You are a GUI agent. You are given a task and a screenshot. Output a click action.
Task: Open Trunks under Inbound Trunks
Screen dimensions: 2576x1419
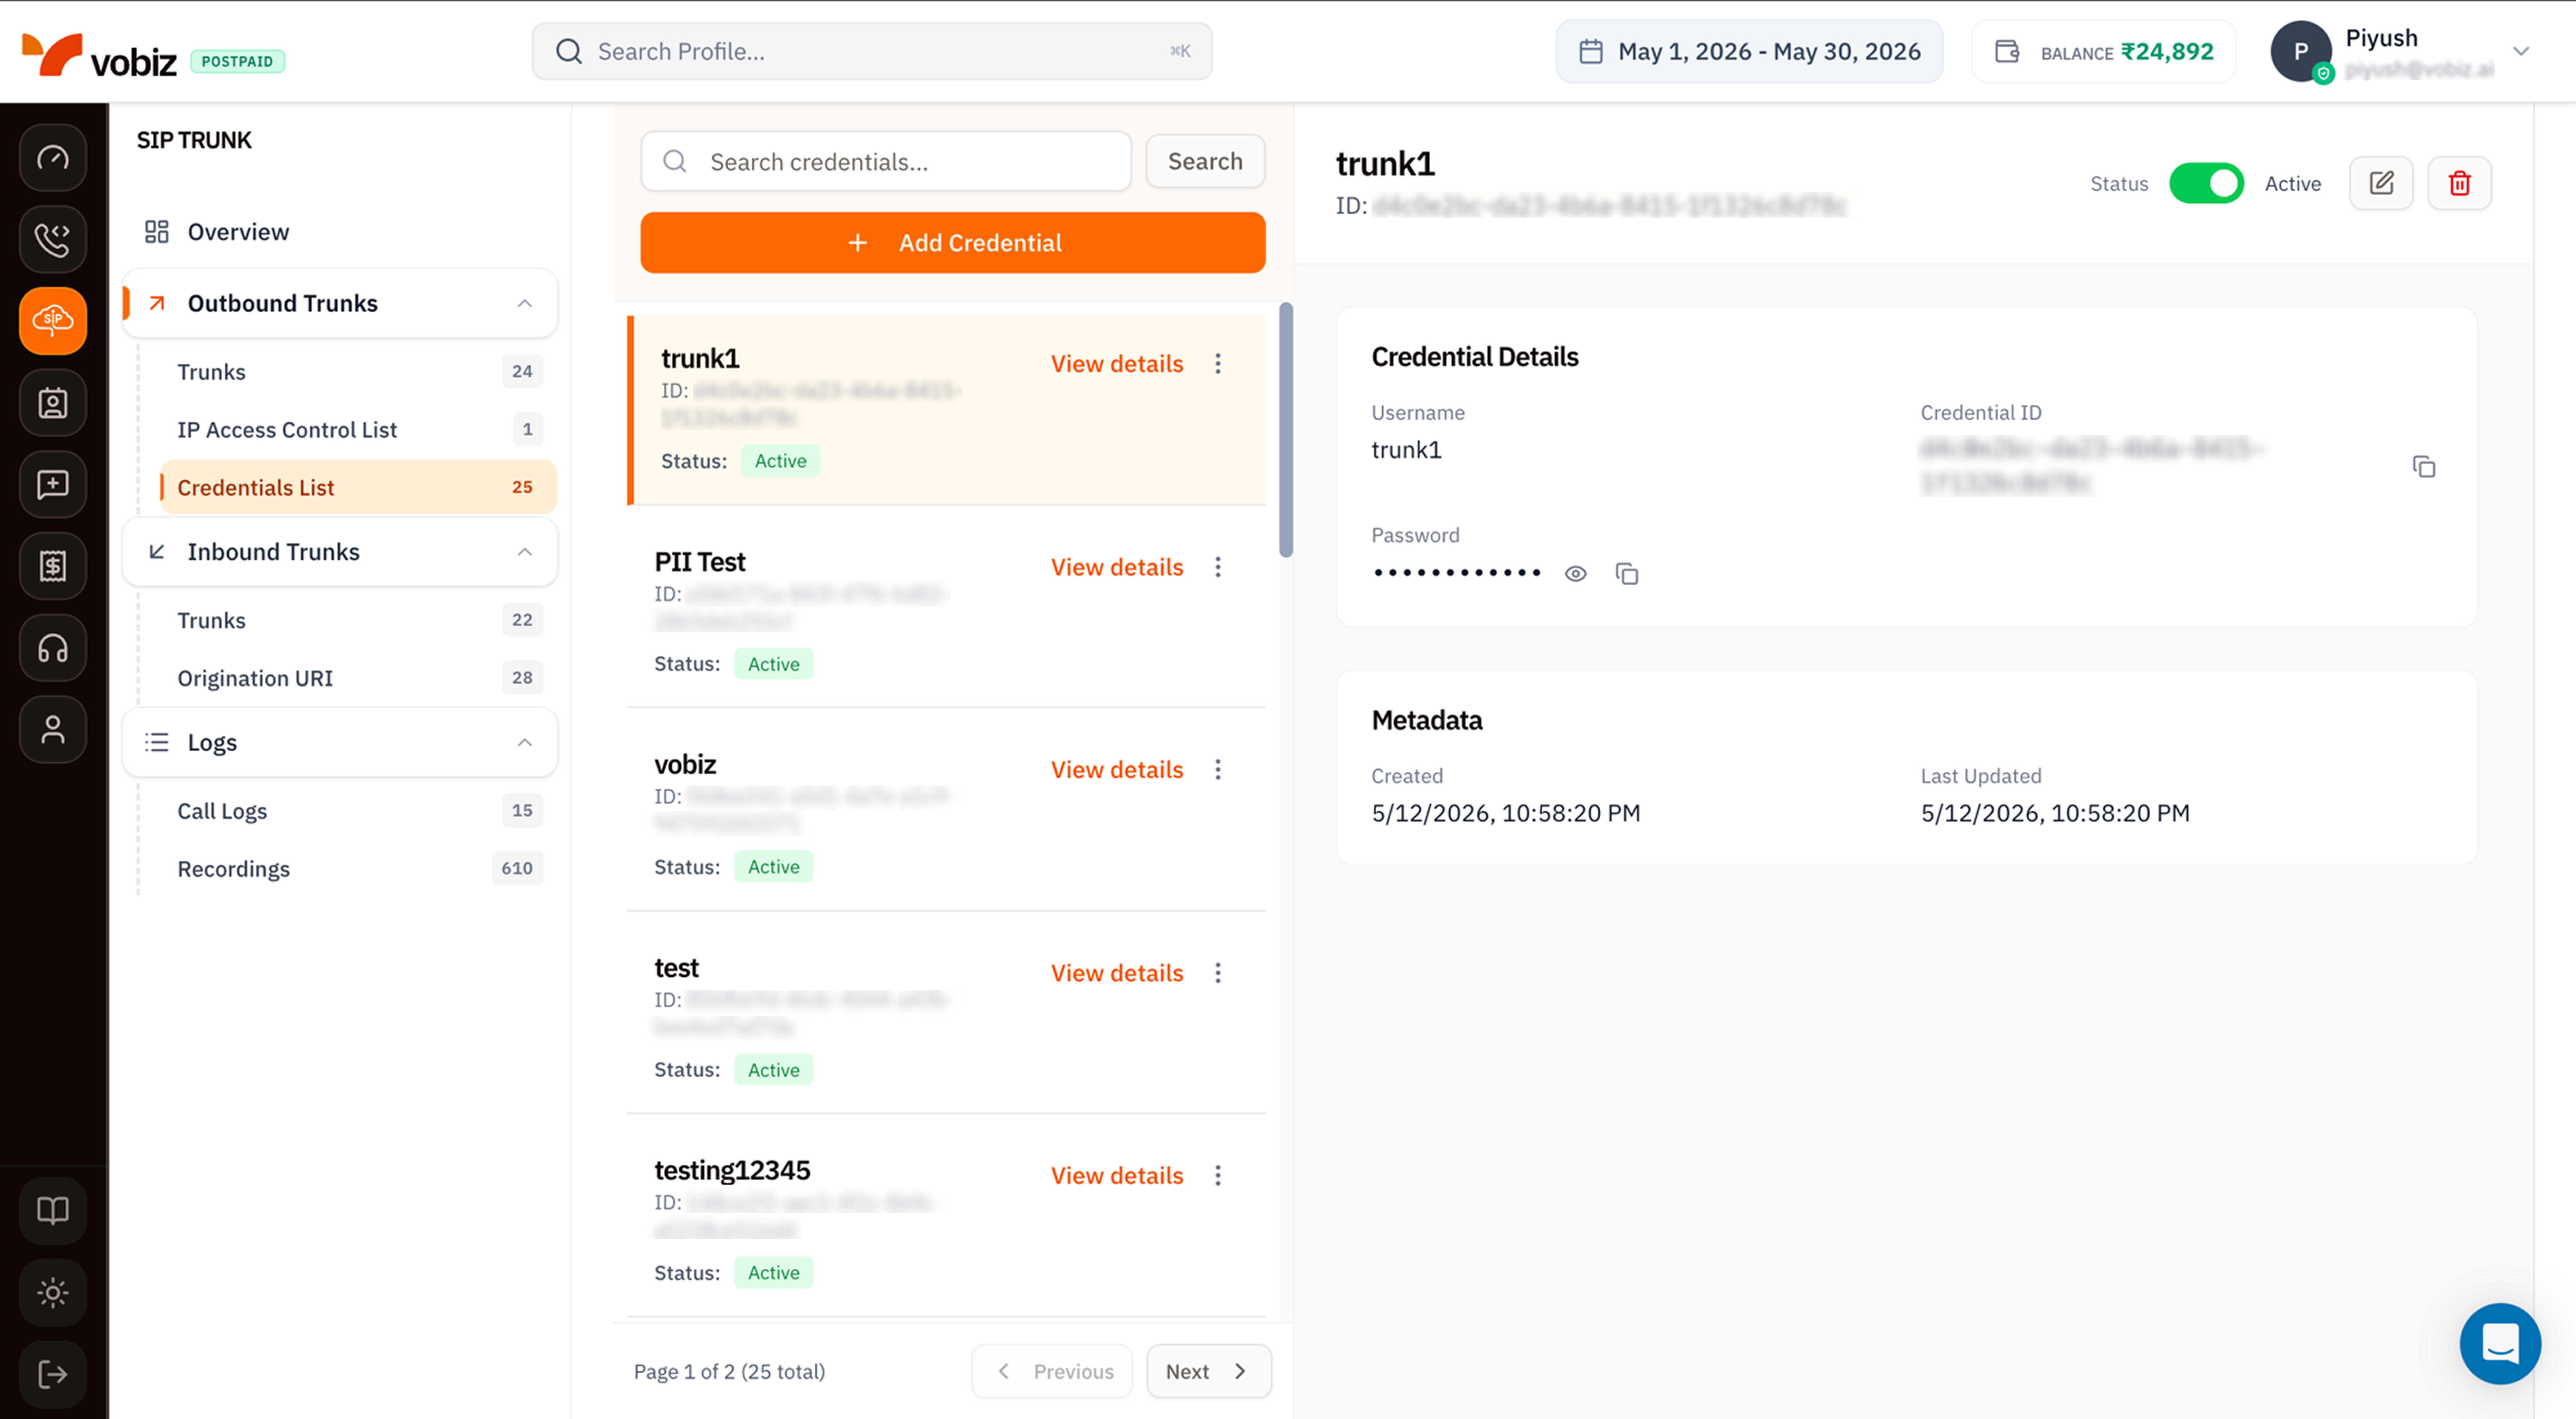360,620
